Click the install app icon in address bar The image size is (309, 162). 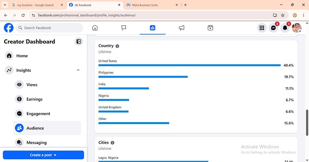click(275, 15)
